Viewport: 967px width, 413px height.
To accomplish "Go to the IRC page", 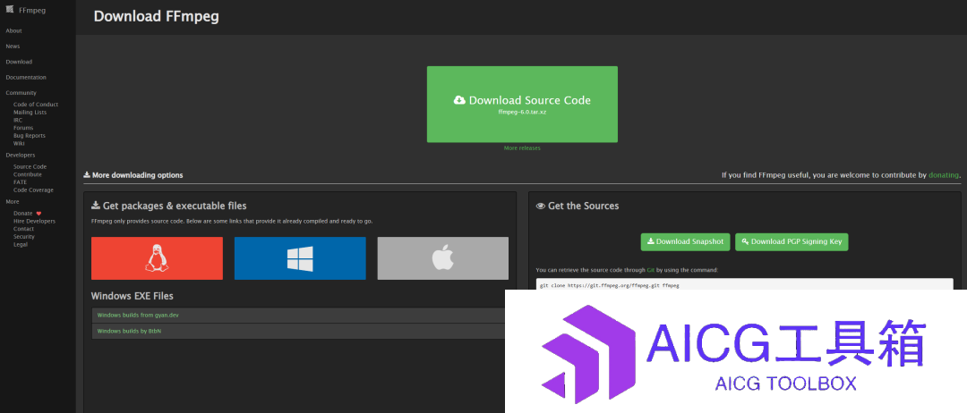I will point(18,120).
